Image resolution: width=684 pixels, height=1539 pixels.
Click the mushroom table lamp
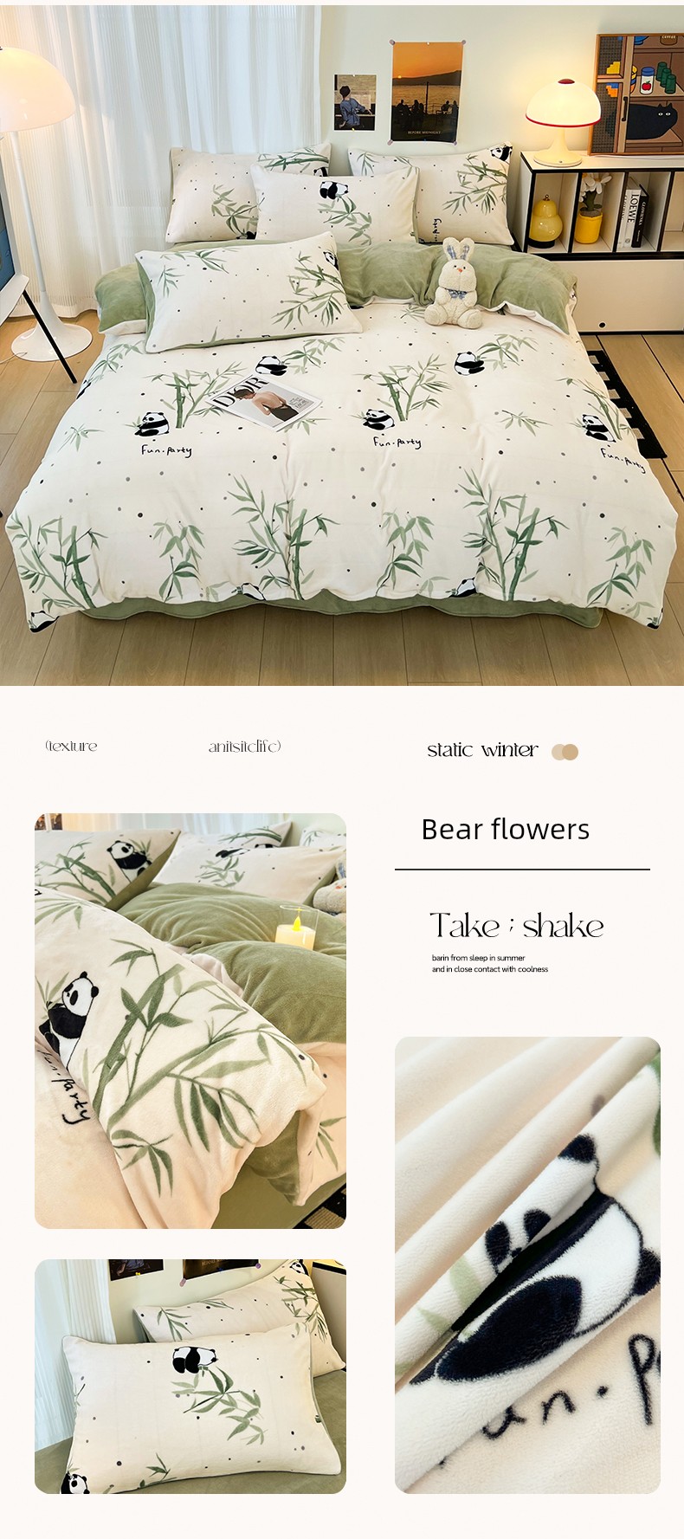coord(563,120)
